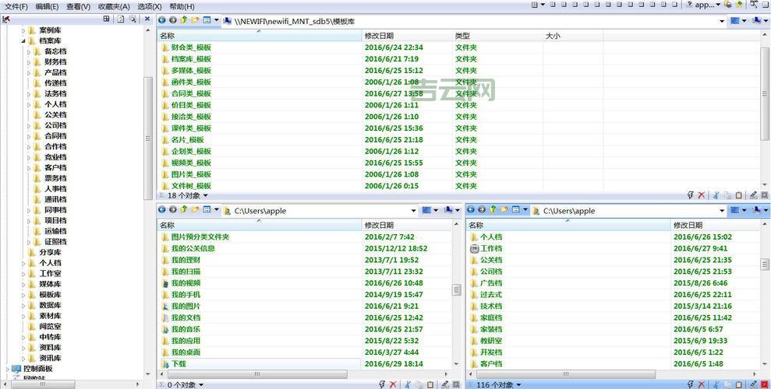Expand the 案例库 tree node

(23, 30)
